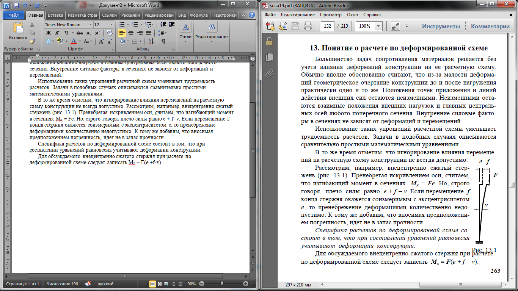Increase paragraph indent
This screenshot has height=291, width=518.
point(171,25)
